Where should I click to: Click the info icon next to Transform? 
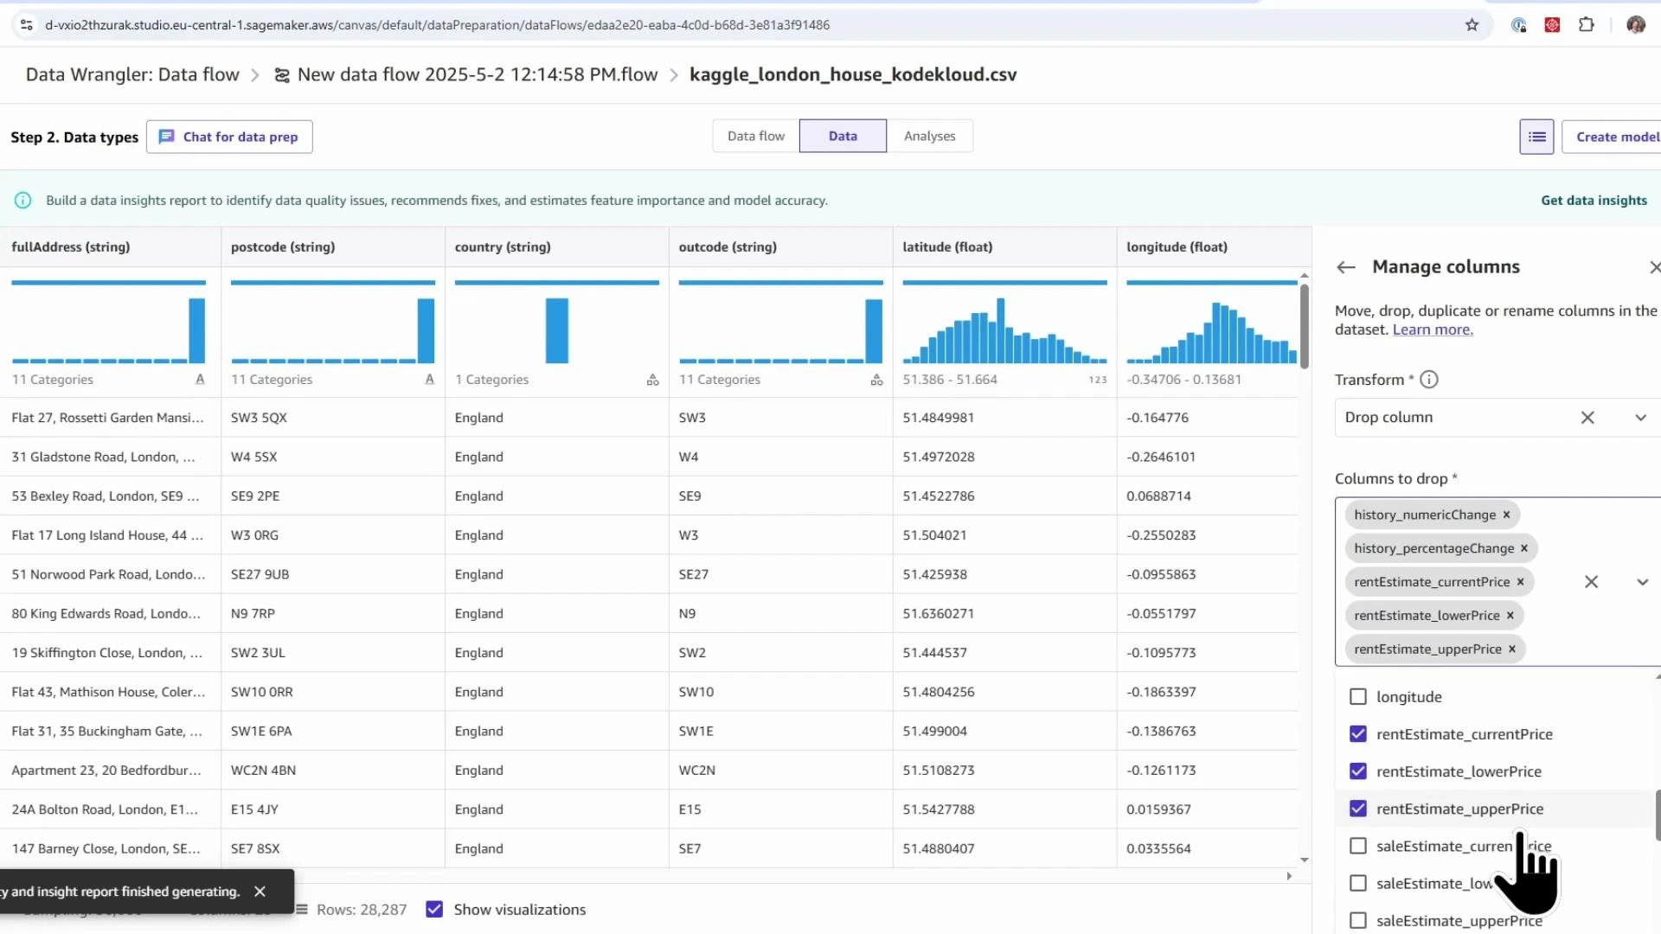(1428, 379)
